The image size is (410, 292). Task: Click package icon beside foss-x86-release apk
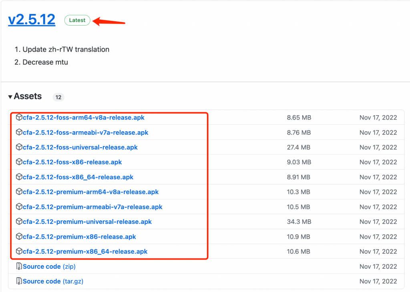click(x=19, y=162)
